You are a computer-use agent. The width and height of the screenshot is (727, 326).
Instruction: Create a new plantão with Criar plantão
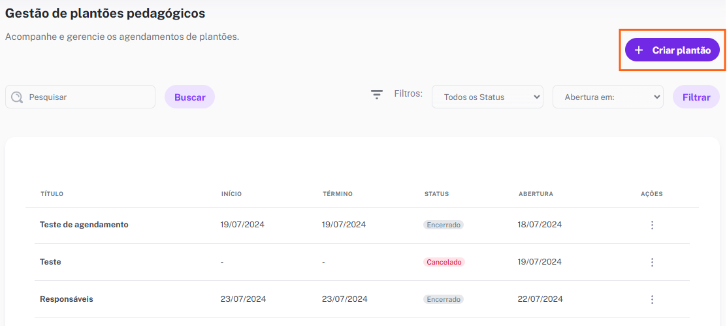click(x=672, y=50)
